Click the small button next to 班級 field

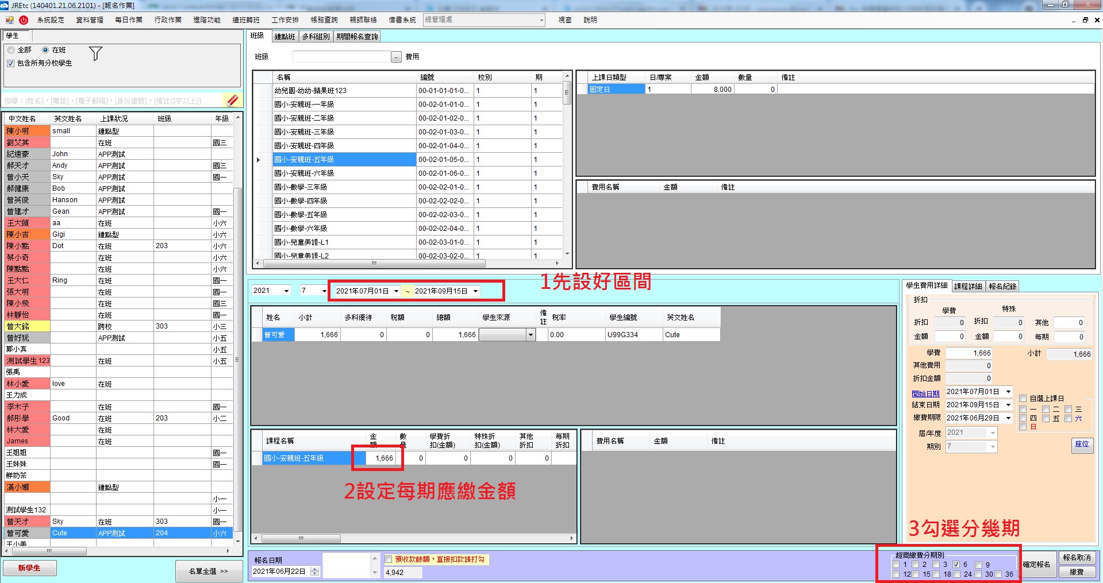coord(396,57)
